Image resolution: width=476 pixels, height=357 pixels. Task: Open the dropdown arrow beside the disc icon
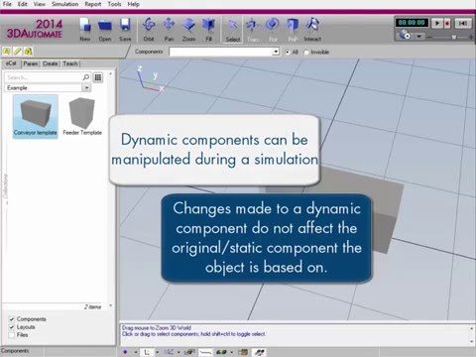point(418,36)
